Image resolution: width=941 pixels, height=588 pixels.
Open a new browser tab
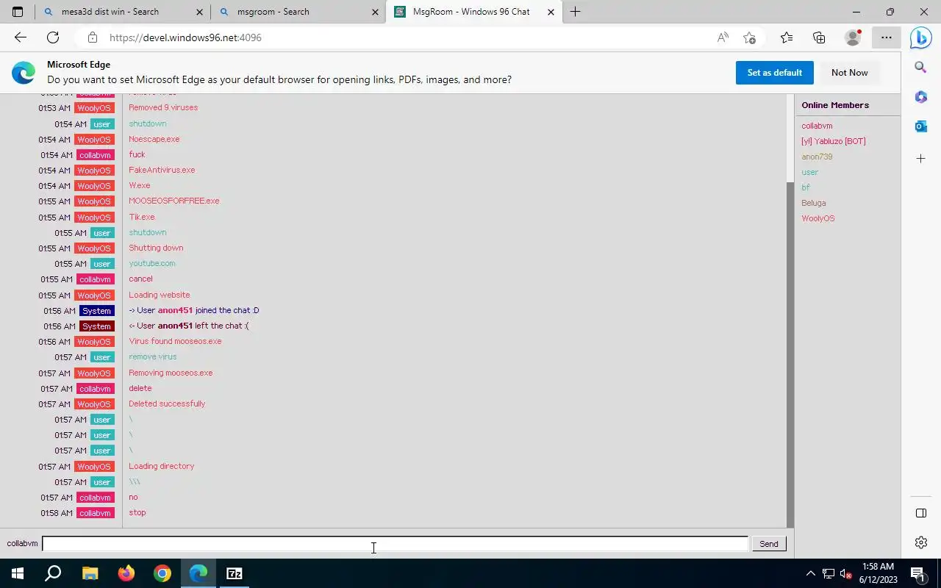[575, 12]
